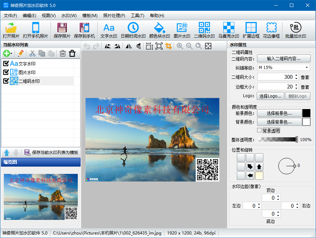Viewport: 316px width, 238px height.
Task: Click 保存到手机 toolbar icon
Action: (x=84, y=30)
